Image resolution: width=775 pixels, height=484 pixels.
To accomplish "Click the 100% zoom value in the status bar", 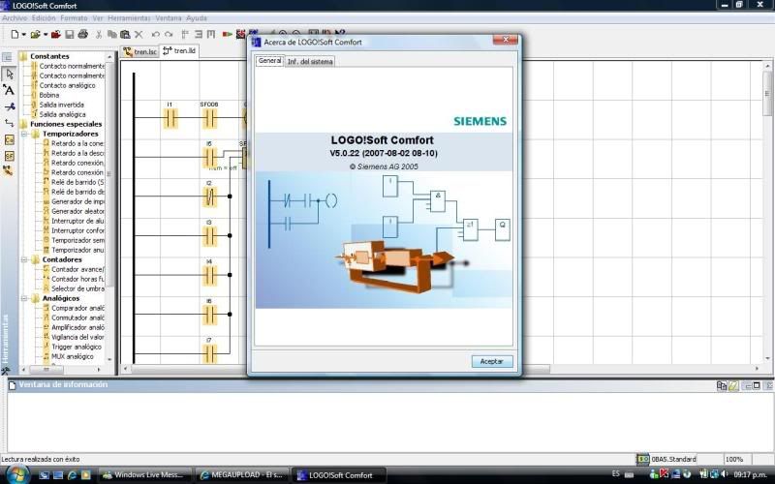I will coord(734,459).
